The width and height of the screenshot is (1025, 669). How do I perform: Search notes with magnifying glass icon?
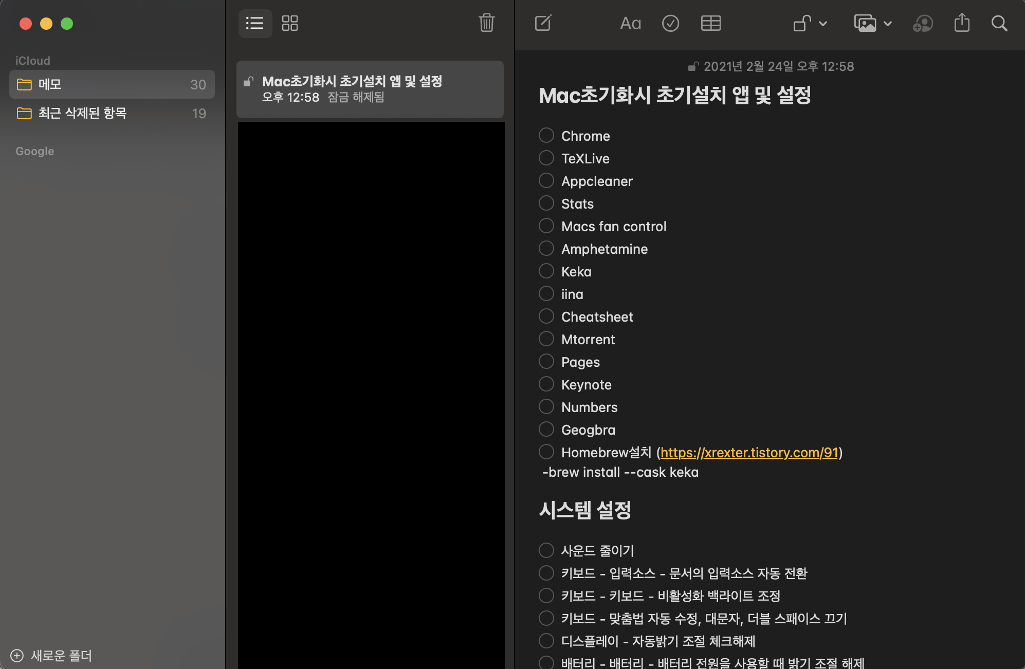coord(999,23)
